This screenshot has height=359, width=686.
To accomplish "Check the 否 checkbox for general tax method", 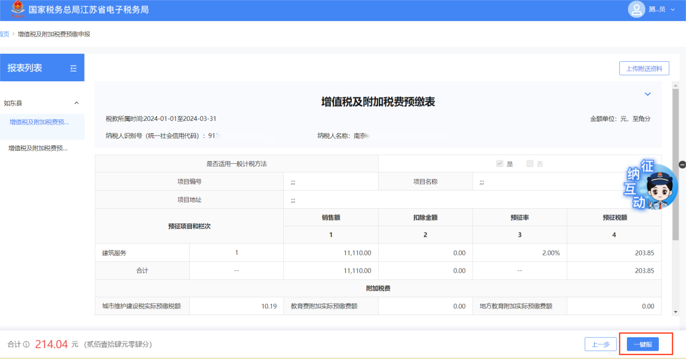I will click(530, 164).
